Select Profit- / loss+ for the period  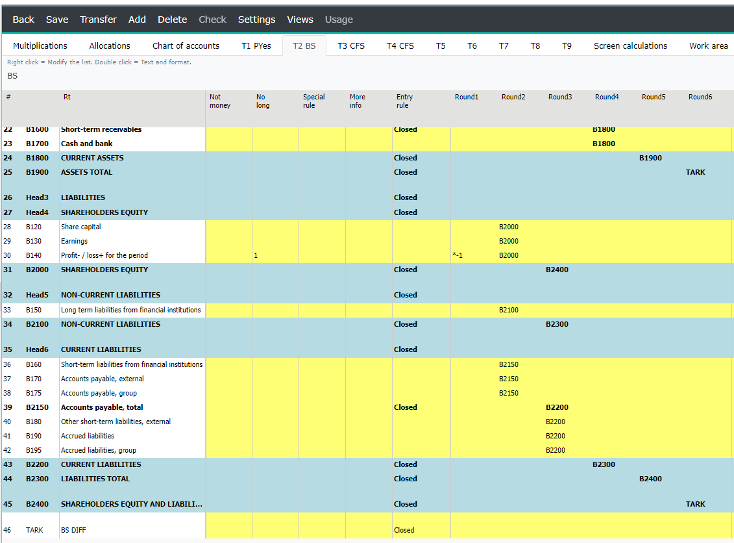click(104, 255)
